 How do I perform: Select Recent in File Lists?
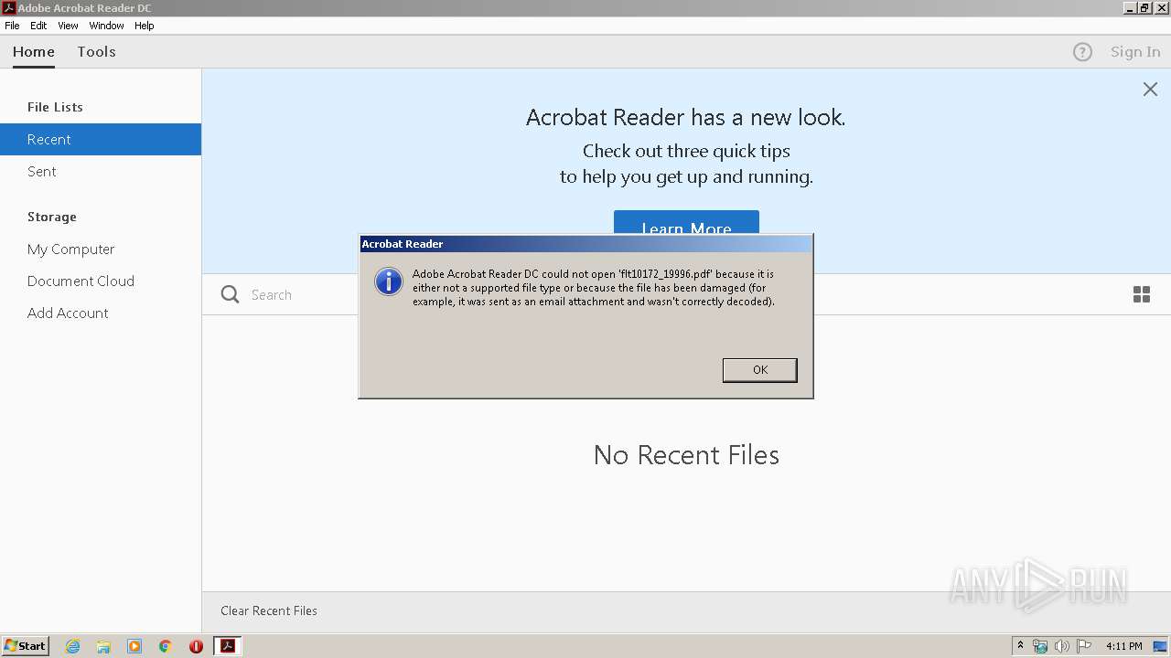pyautogui.click(x=101, y=139)
